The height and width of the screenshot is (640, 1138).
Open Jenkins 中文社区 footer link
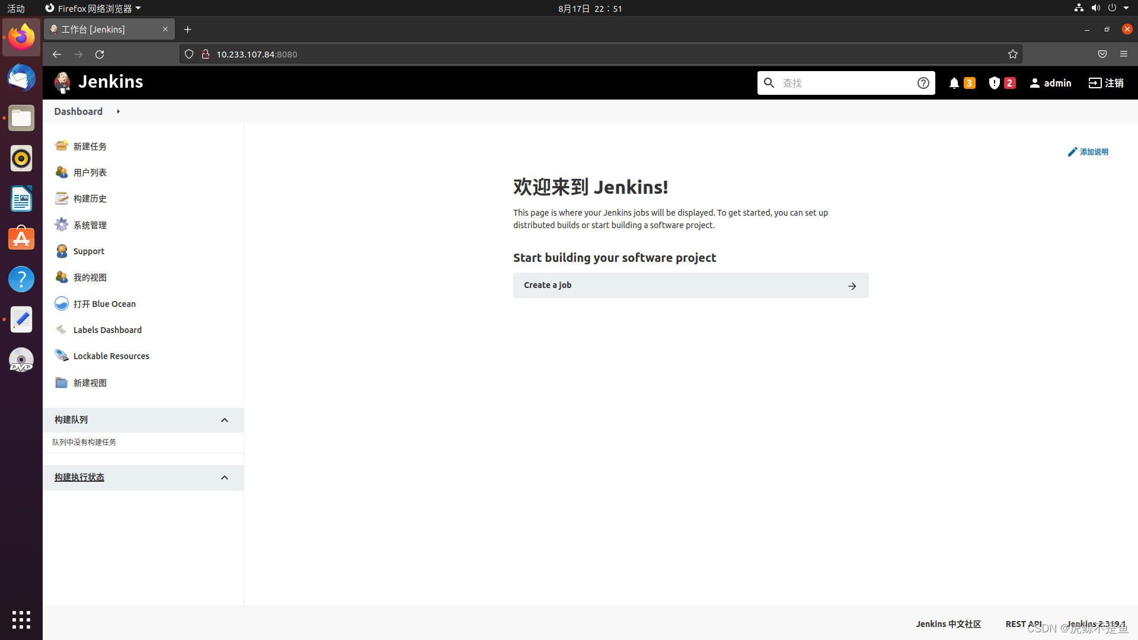pyautogui.click(x=948, y=624)
